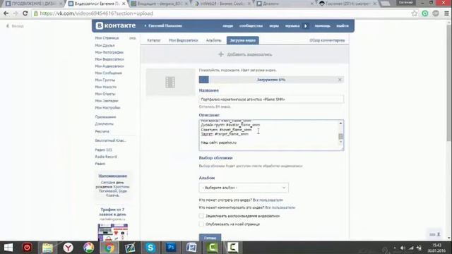Click into the video title input field
The width and height of the screenshot is (452, 254).
click(271, 99)
